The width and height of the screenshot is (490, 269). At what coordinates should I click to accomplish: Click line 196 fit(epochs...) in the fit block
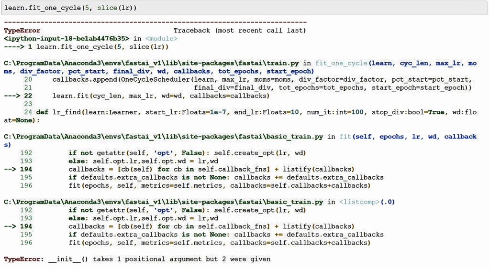point(219,185)
